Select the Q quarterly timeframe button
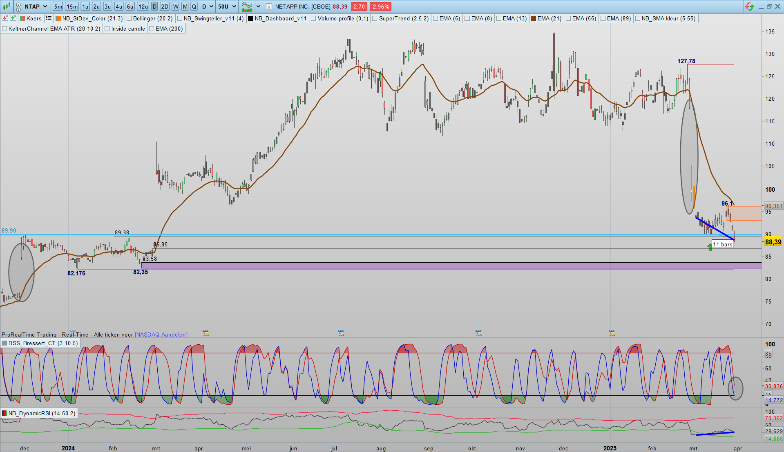 194,7
